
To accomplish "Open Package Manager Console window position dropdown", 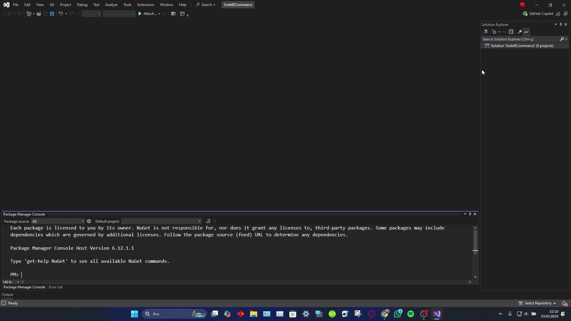I will pos(465,214).
